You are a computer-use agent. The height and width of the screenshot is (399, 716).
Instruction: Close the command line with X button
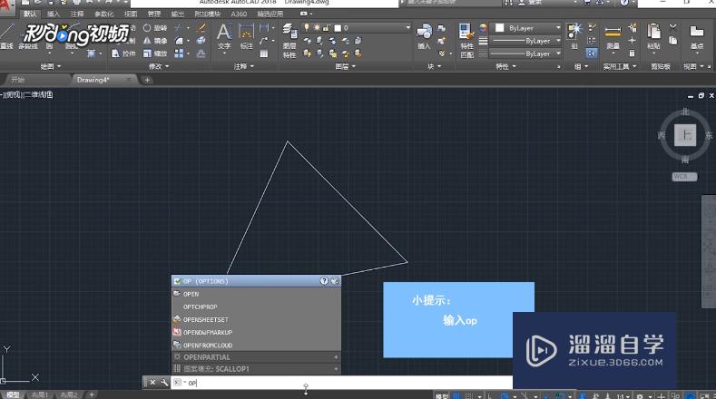point(152,383)
